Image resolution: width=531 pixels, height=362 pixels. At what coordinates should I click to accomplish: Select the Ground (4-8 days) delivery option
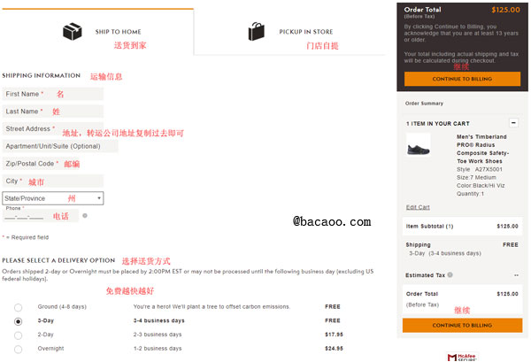pyautogui.click(x=19, y=307)
